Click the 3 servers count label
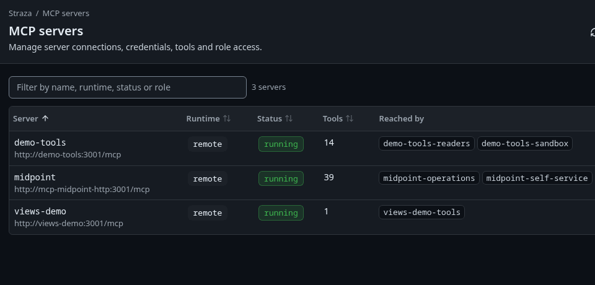The image size is (595, 285). 268,87
